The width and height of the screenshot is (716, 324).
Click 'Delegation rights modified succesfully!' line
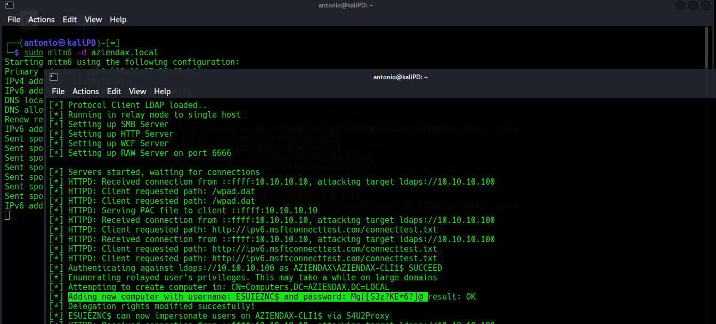tap(152, 306)
